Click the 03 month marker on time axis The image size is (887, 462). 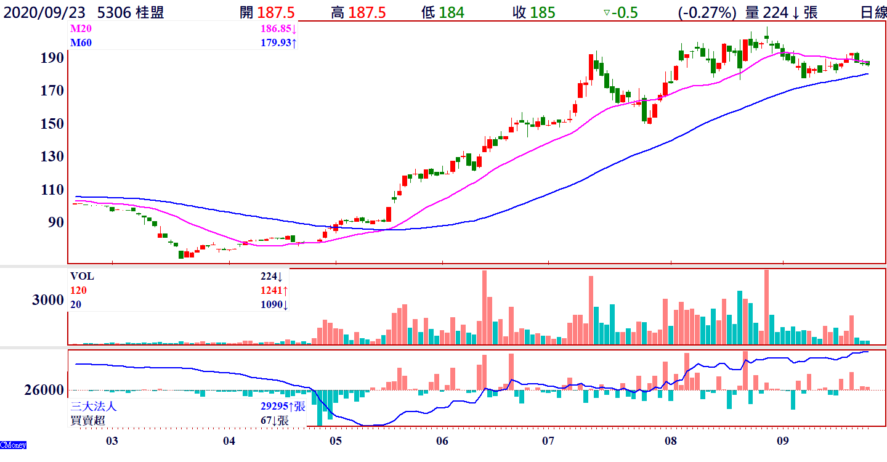[111, 441]
